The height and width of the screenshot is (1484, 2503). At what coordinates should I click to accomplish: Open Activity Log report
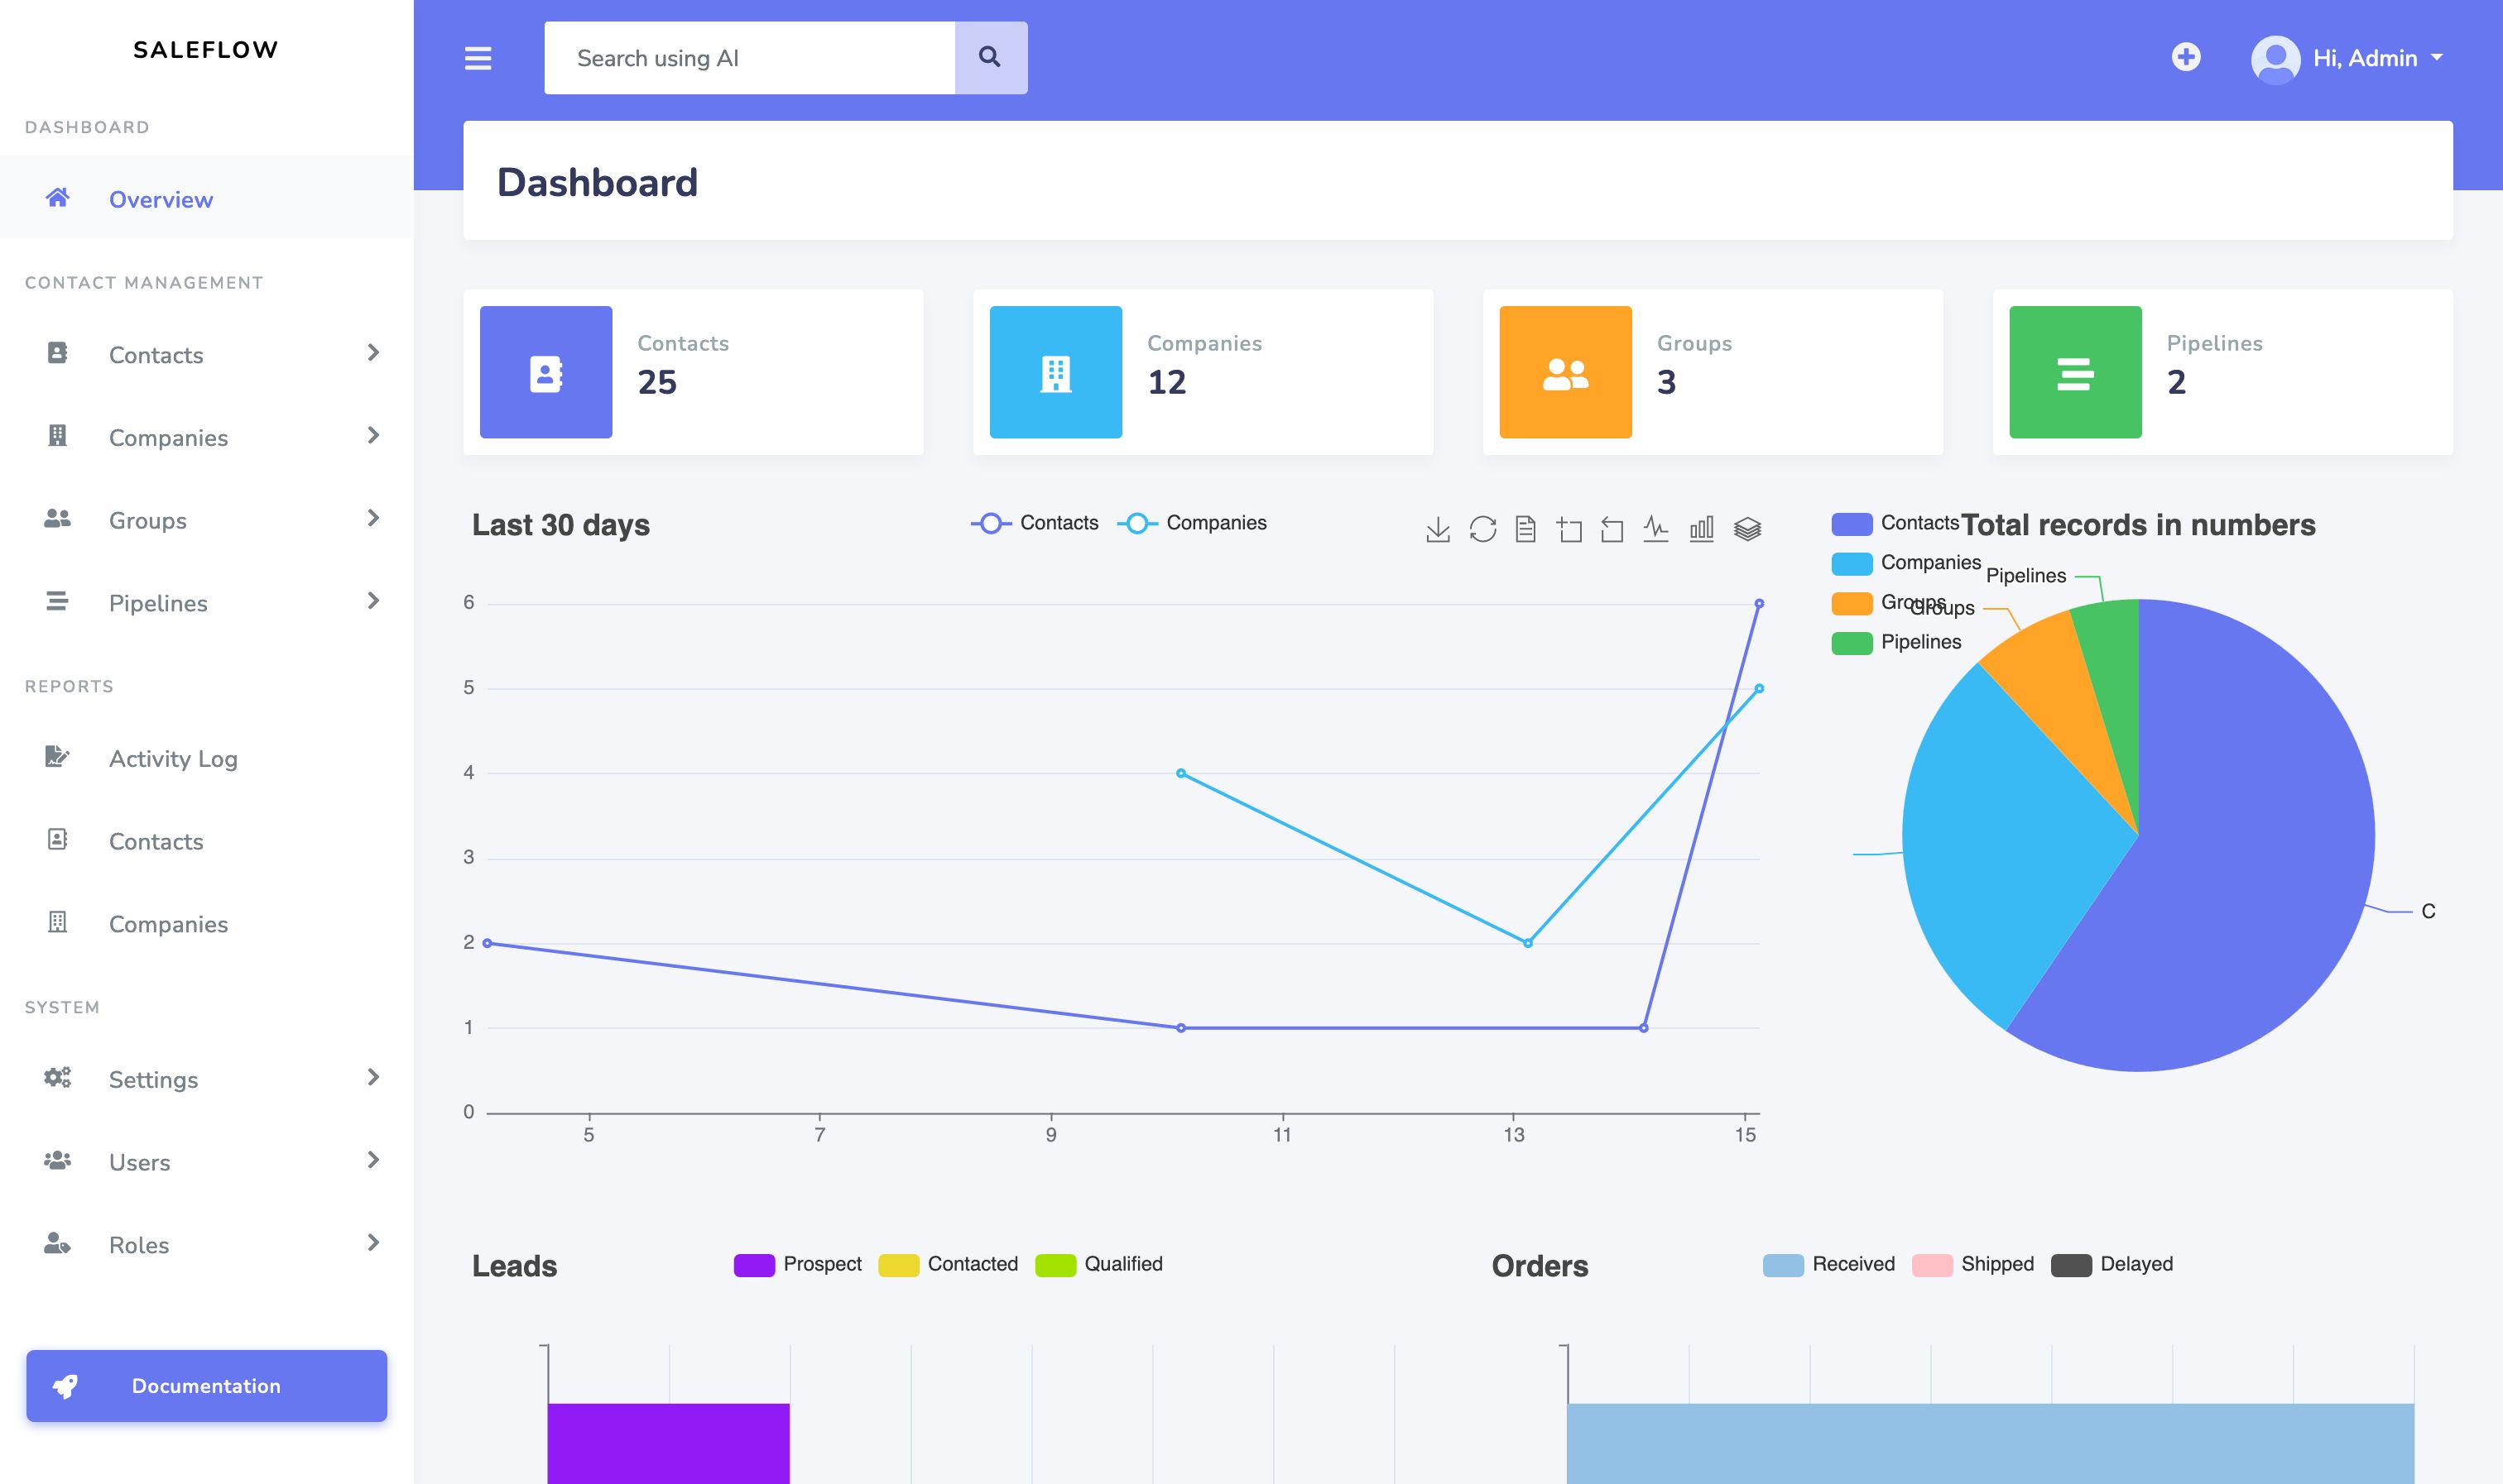pyautogui.click(x=173, y=758)
